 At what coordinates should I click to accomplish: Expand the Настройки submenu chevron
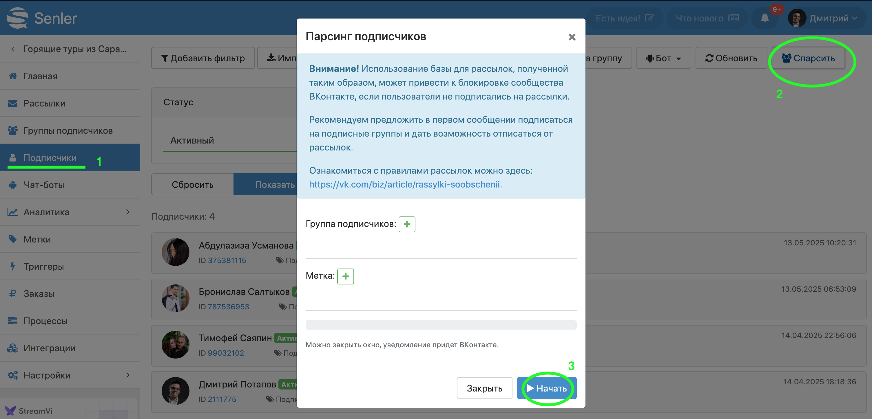coord(128,375)
